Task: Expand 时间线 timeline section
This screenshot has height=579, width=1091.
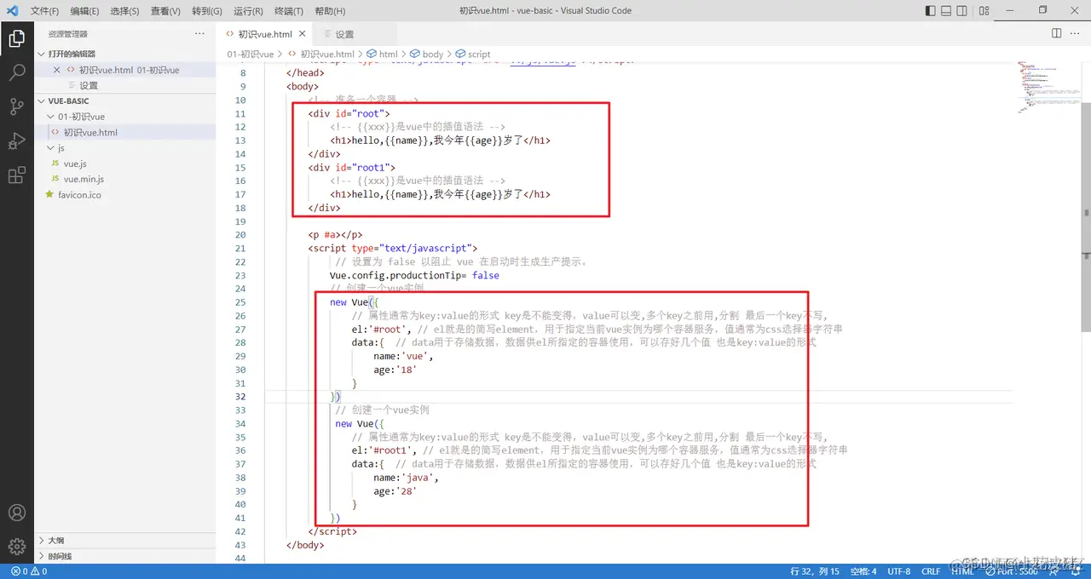Action: (x=124, y=556)
